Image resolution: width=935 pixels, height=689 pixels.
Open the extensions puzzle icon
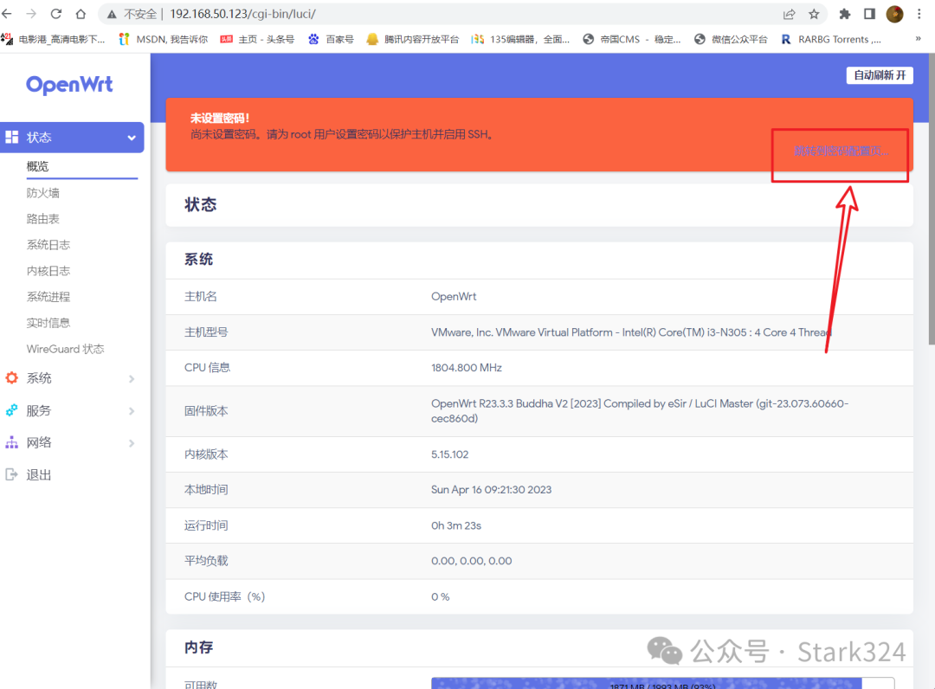[845, 14]
